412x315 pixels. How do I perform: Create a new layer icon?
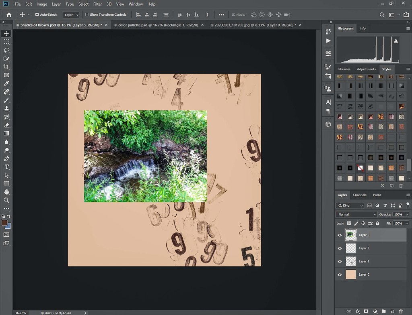click(x=392, y=311)
